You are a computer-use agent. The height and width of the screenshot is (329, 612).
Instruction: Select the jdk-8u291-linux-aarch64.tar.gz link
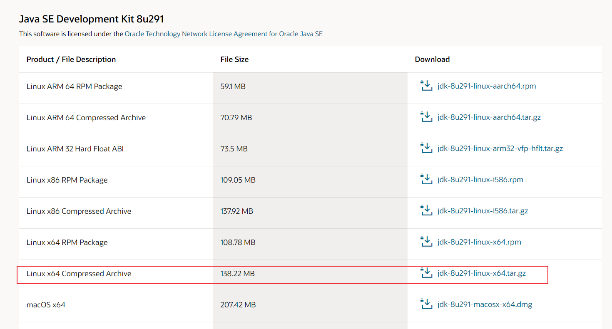coord(489,117)
